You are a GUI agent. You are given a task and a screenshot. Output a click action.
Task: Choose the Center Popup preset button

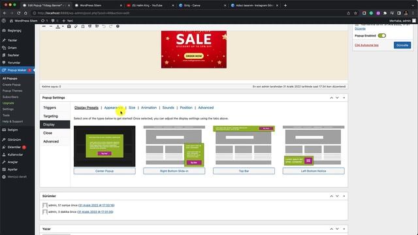104,171
